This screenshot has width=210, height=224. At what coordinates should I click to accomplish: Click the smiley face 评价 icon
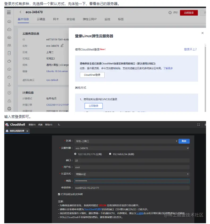pyautogui.click(x=170, y=12)
